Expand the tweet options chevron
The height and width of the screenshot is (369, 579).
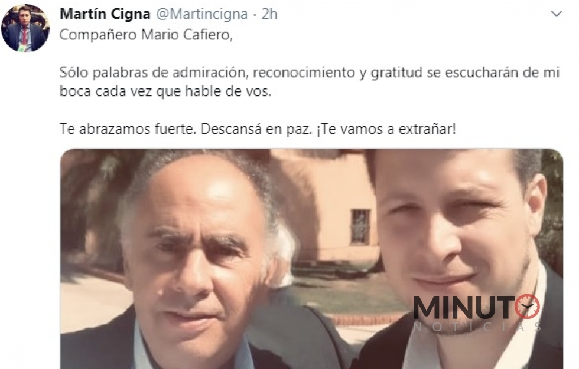(556, 14)
